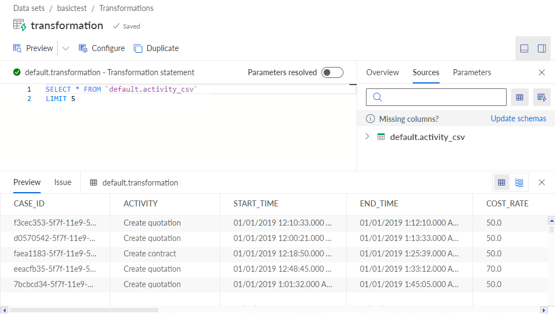This screenshot has width=555, height=314.
Task: Click the Update schemas link
Action: (518, 119)
